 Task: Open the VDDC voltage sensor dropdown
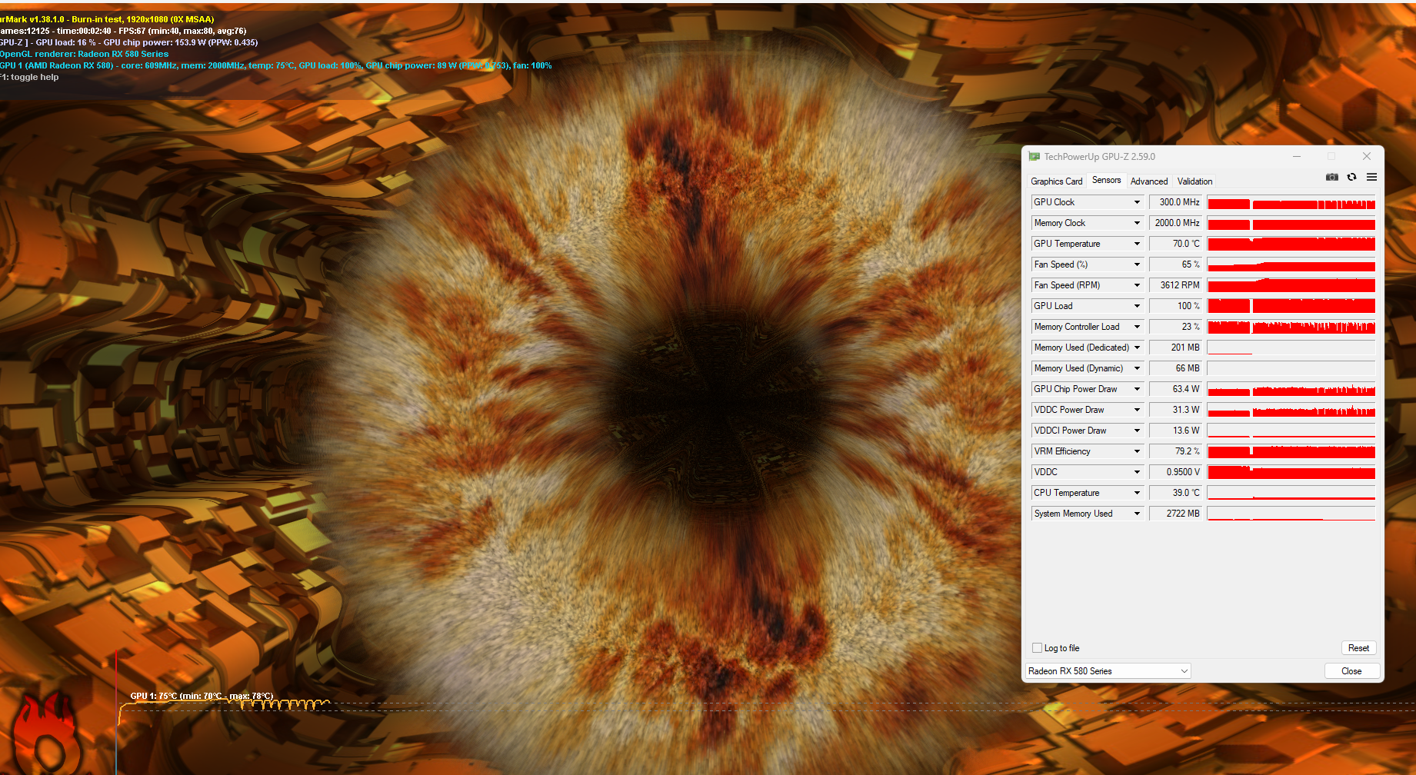[x=1137, y=472]
